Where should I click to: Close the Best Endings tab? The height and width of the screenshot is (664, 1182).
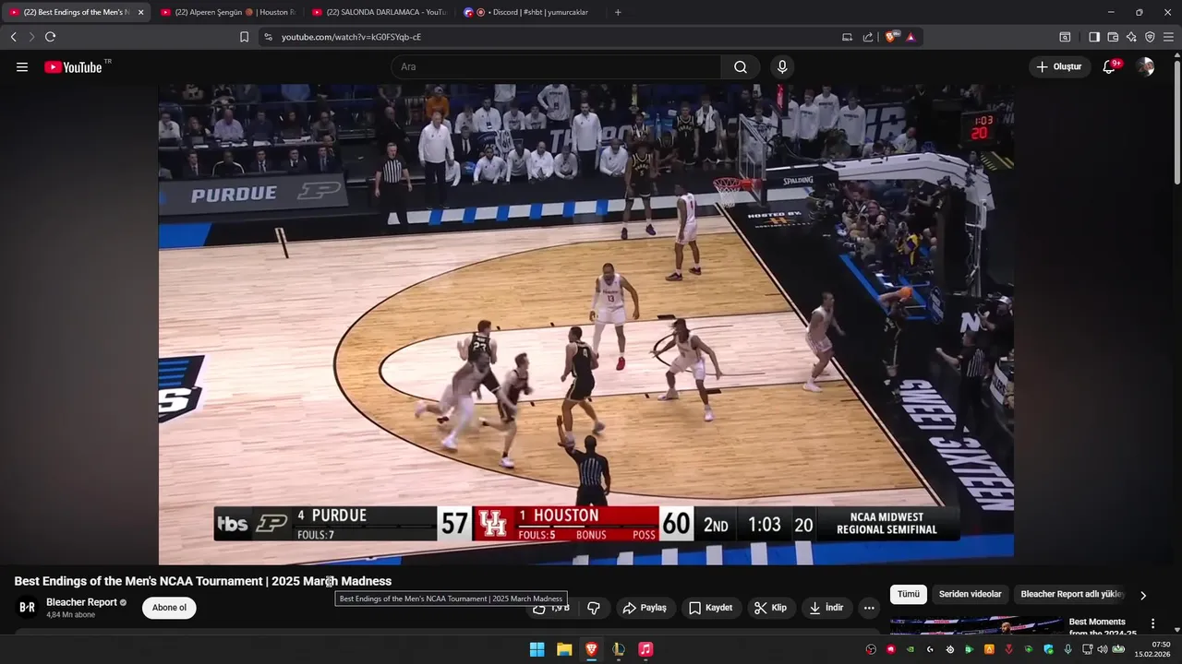click(x=141, y=12)
